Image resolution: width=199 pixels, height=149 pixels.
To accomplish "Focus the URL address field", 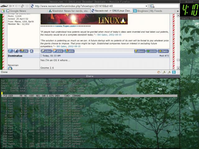I will pyautogui.click(x=90, y=6).
